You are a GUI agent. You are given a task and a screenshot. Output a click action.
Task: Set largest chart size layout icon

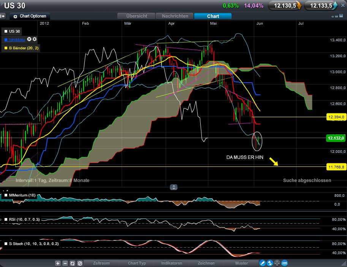tap(341, 16)
